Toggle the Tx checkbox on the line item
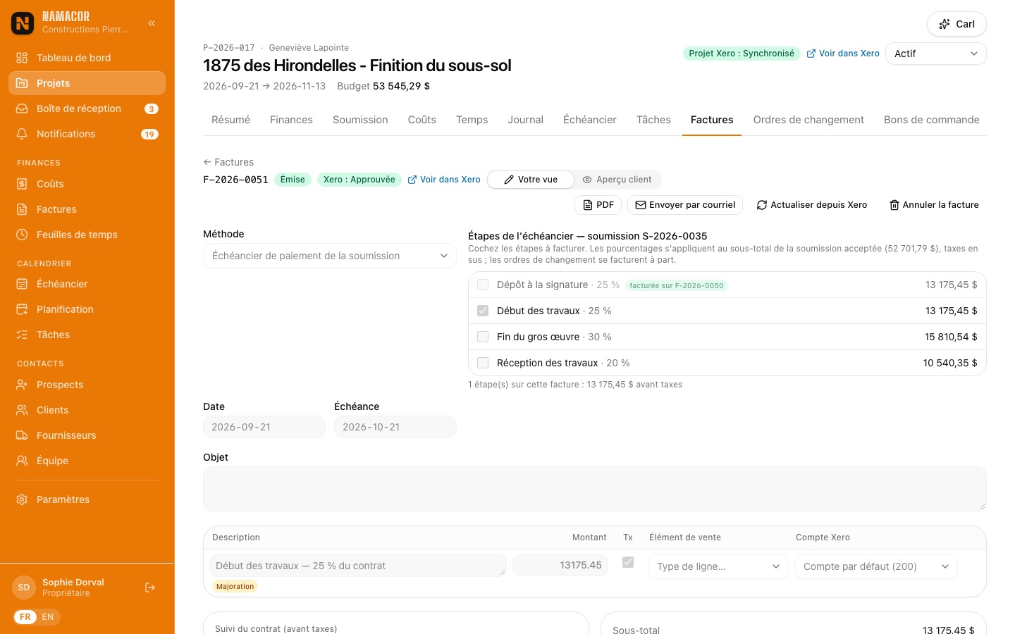1015x634 pixels. pyautogui.click(x=628, y=562)
